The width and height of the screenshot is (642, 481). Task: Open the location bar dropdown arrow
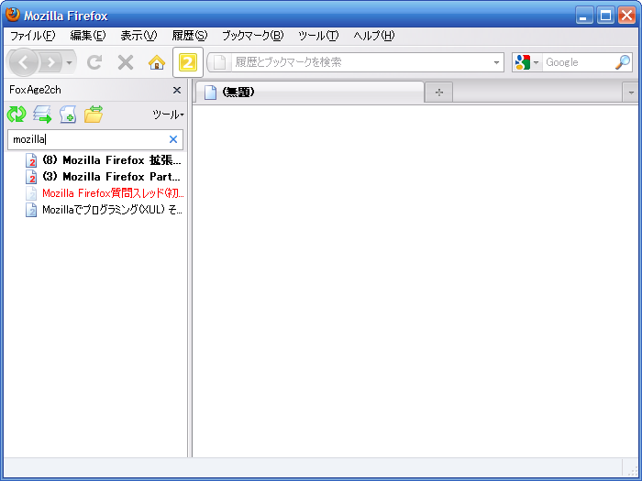pos(496,62)
